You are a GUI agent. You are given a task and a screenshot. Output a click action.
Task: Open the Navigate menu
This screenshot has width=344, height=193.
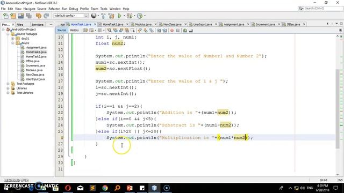pos(29,9)
